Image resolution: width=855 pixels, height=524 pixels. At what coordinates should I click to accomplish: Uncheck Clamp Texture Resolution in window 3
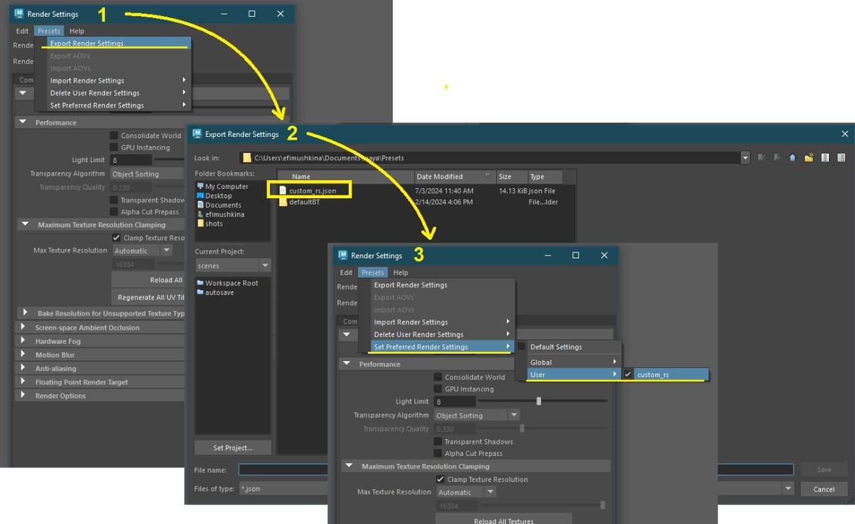point(440,479)
